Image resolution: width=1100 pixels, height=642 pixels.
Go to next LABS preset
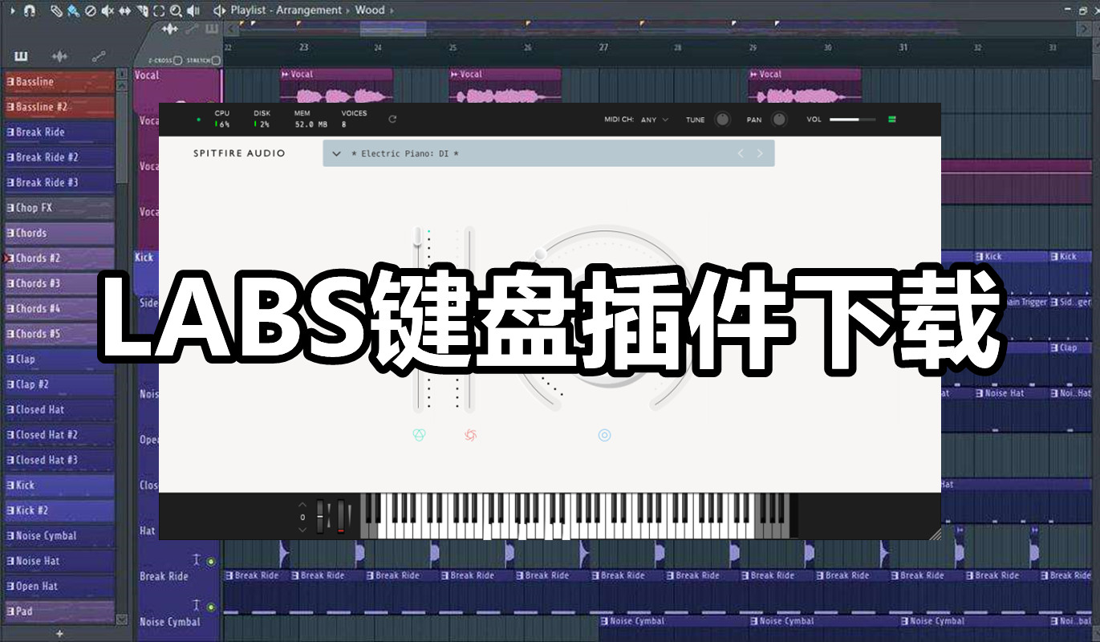point(760,153)
